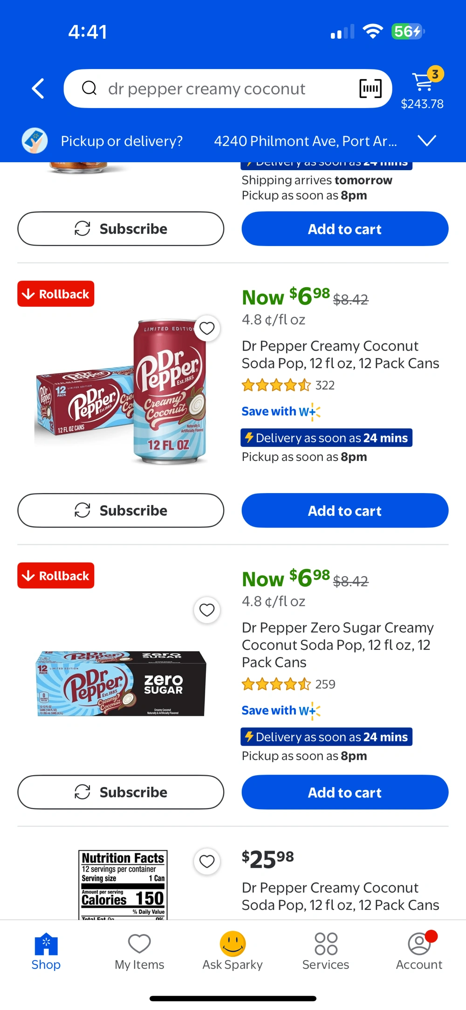Tap the back arrow icon
This screenshot has width=466, height=1010.
[38, 89]
